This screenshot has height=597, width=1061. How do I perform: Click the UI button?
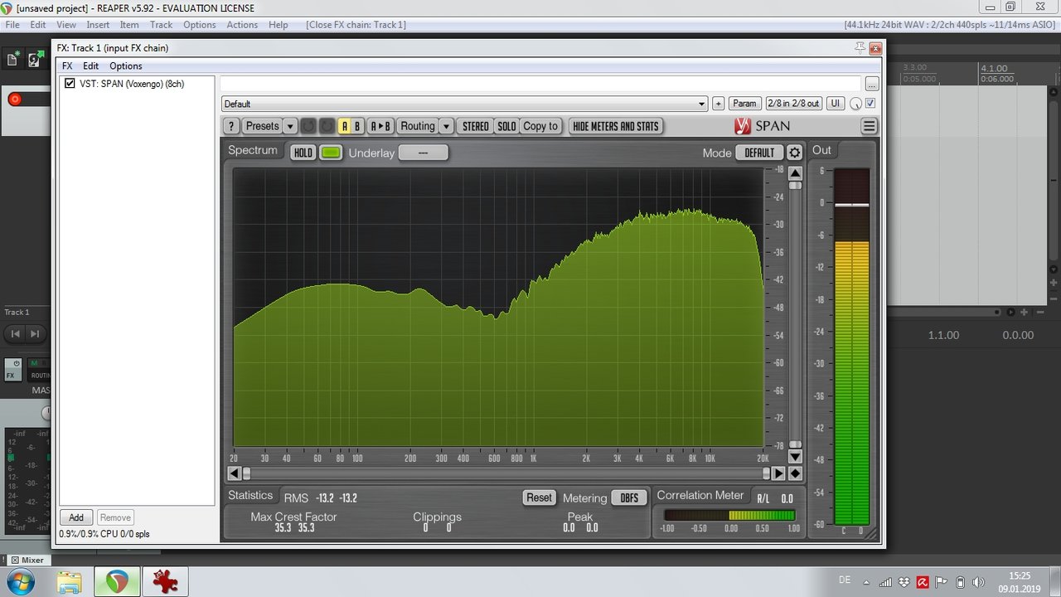click(x=835, y=104)
